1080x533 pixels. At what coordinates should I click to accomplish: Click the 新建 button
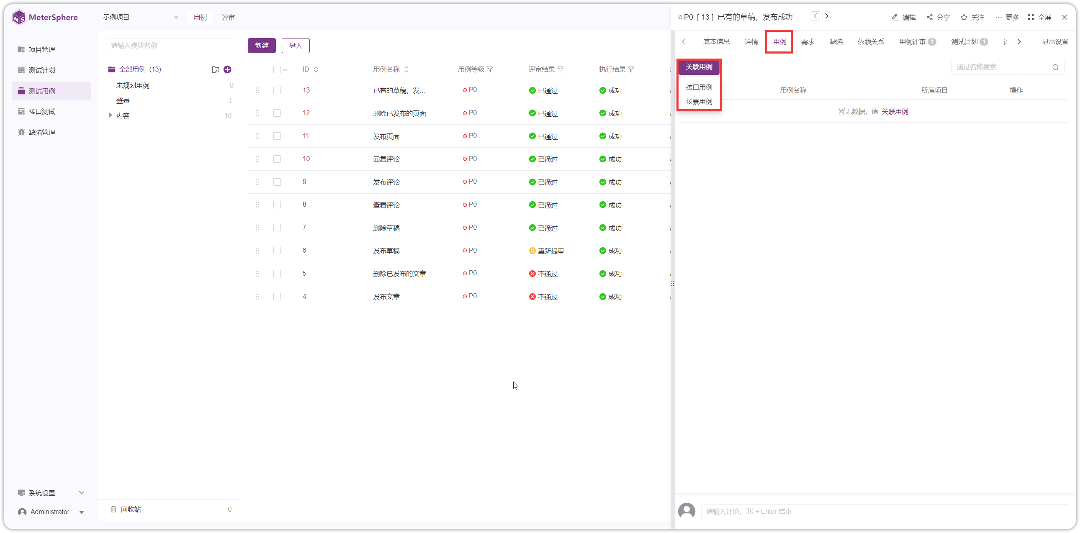(262, 45)
